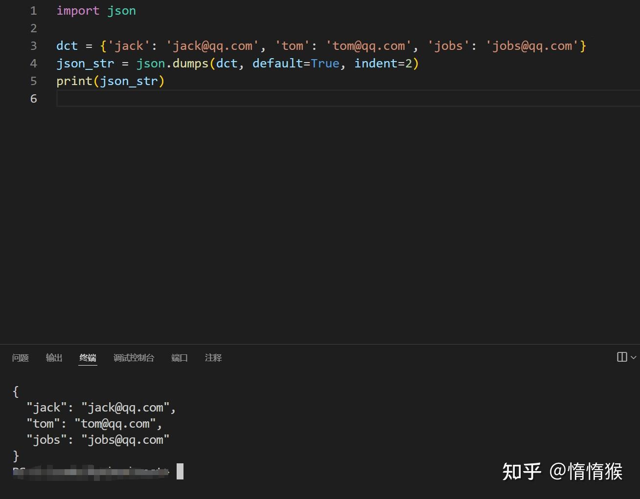Click the print function name on line 5
This screenshot has height=499, width=640.
pos(74,81)
